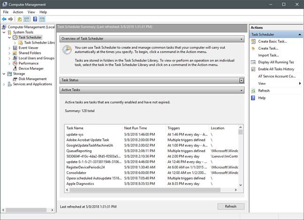Image resolution: width=304 pixels, height=220 pixels.
Task: Click the task list scroll down arrow
Action: coord(240,185)
